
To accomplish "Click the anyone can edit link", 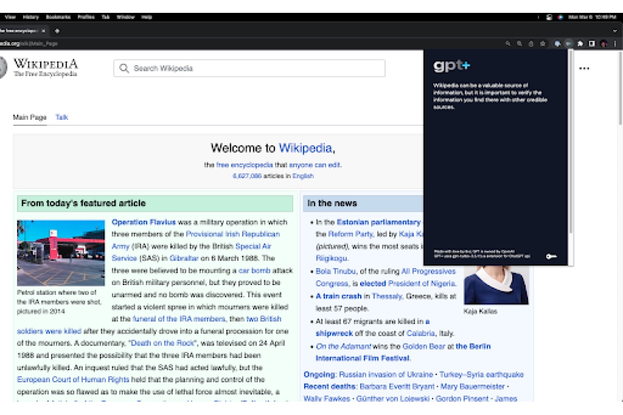I will coord(315,165).
